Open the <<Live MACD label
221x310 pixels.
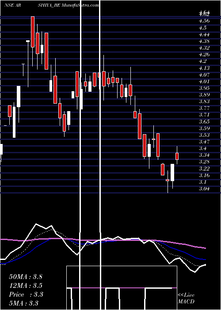186,298
